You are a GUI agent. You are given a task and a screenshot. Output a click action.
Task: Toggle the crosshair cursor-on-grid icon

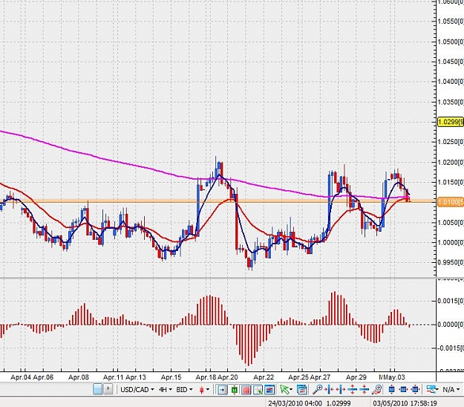click(x=258, y=389)
